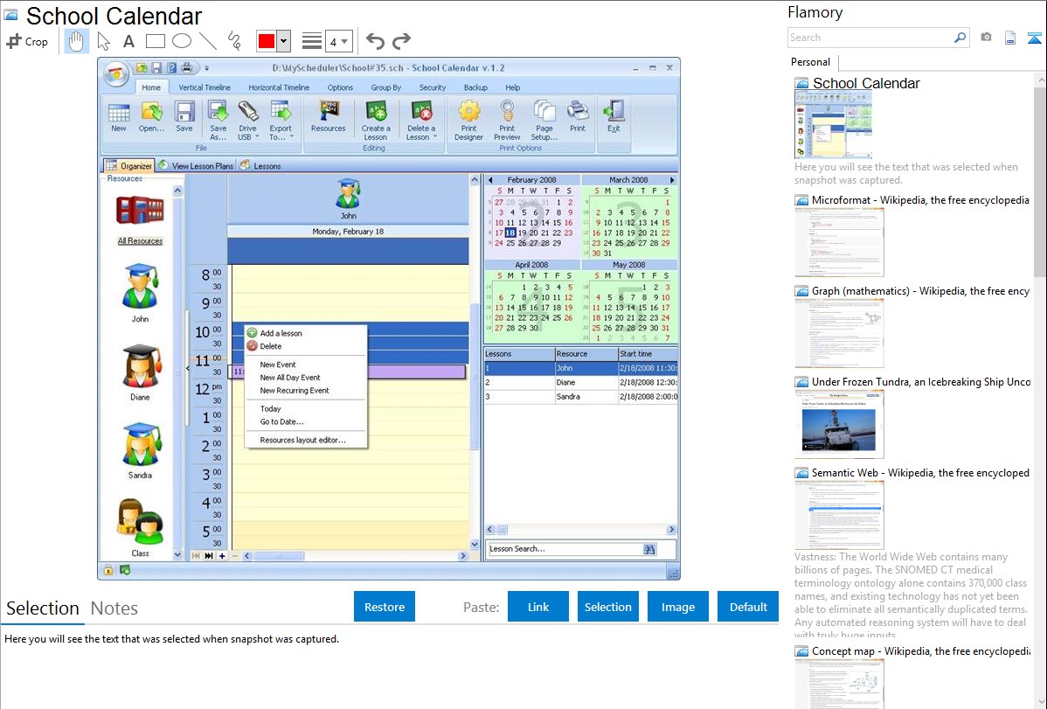Viewport: 1047px width, 709px height.
Task: Click the Paste Selection button
Action: [608, 607]
